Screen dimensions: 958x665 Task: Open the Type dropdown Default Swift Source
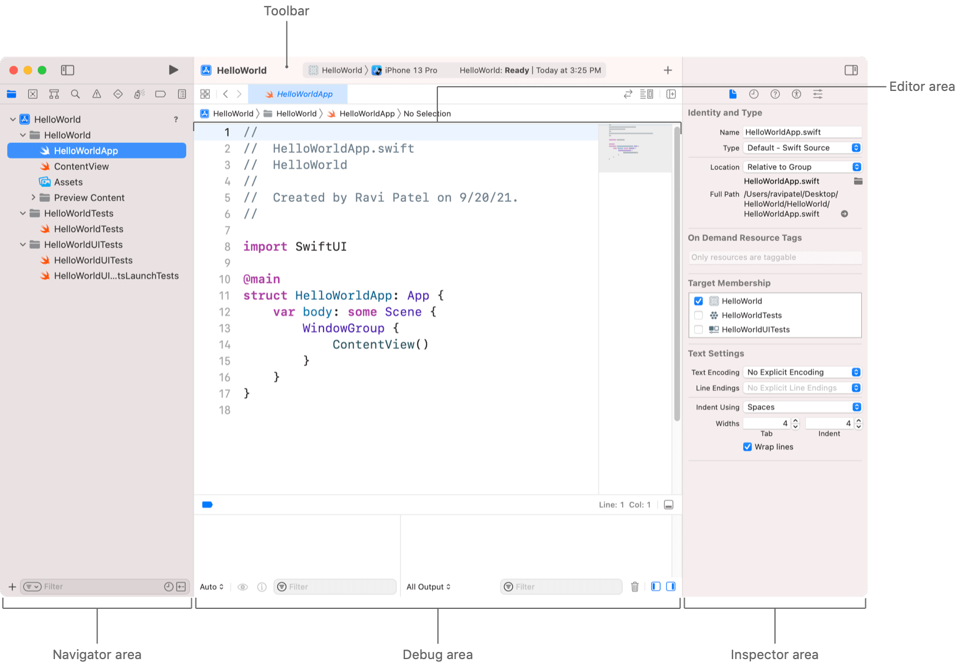(802, 148)
